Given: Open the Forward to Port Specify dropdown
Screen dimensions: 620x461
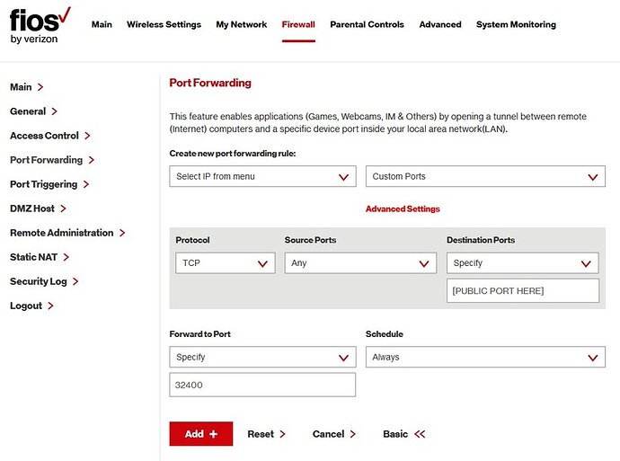Looking at the screenshot, I should pyautogui.click(x=262, y=358).
